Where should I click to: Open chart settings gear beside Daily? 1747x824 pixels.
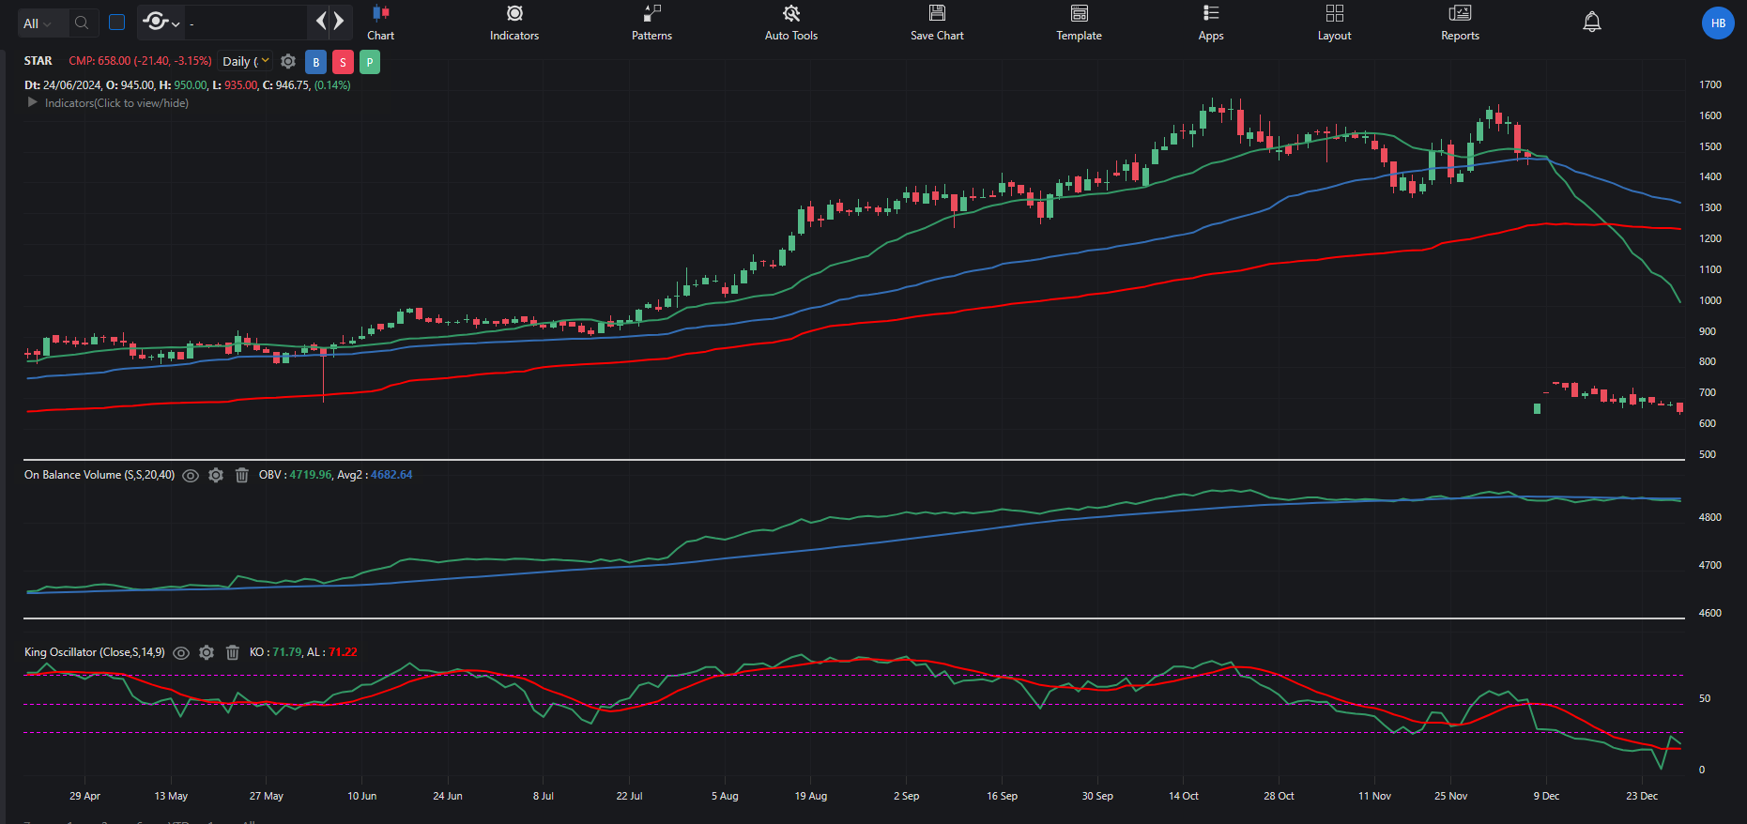click(288, 61)
